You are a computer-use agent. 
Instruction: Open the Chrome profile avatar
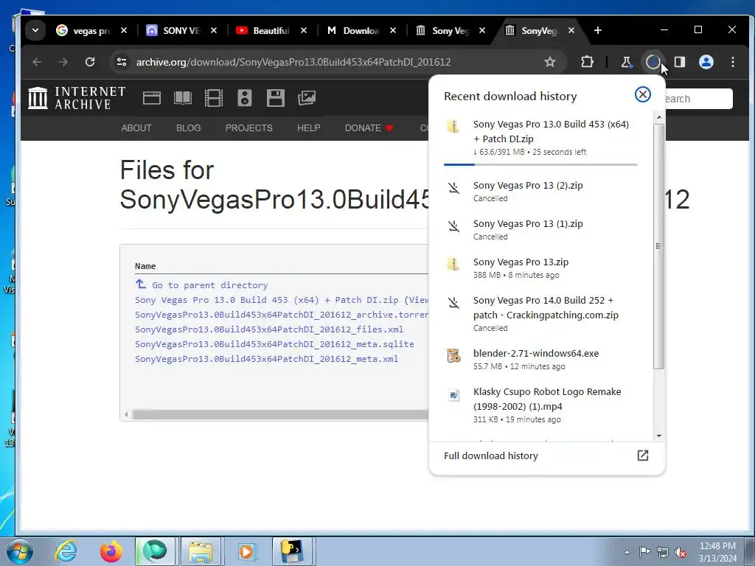[706, 62]
